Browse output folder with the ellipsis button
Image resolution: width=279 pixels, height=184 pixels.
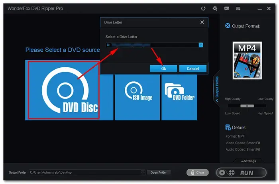[x=143, y=172]
